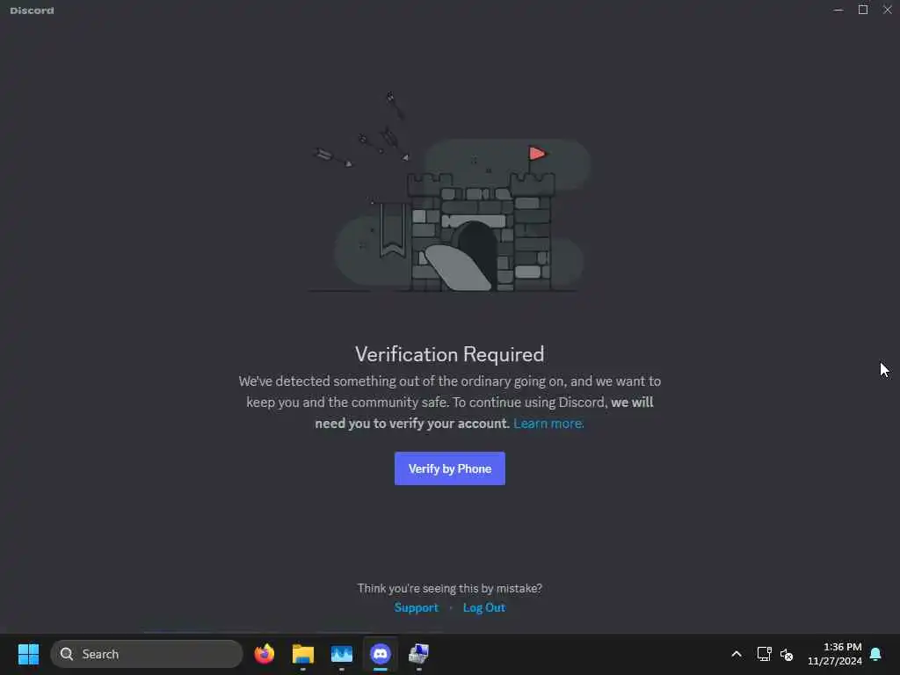The width and height of the screenshot is (900, 675).
Task: Maximize the Discord window
Action: (863, 10)
